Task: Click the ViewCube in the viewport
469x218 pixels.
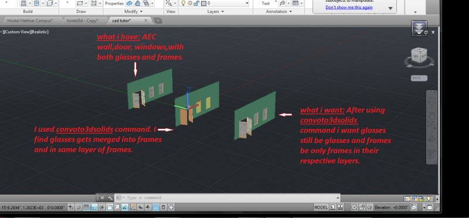Action: 419,55
